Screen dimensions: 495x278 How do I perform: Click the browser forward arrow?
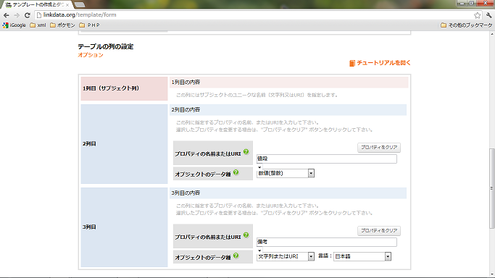17,14
